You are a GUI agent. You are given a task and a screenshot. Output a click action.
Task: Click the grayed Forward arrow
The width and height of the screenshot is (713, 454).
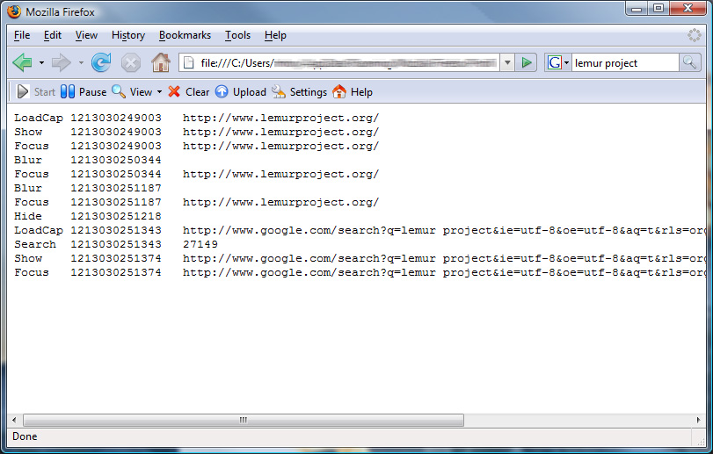tap(62, 62)
